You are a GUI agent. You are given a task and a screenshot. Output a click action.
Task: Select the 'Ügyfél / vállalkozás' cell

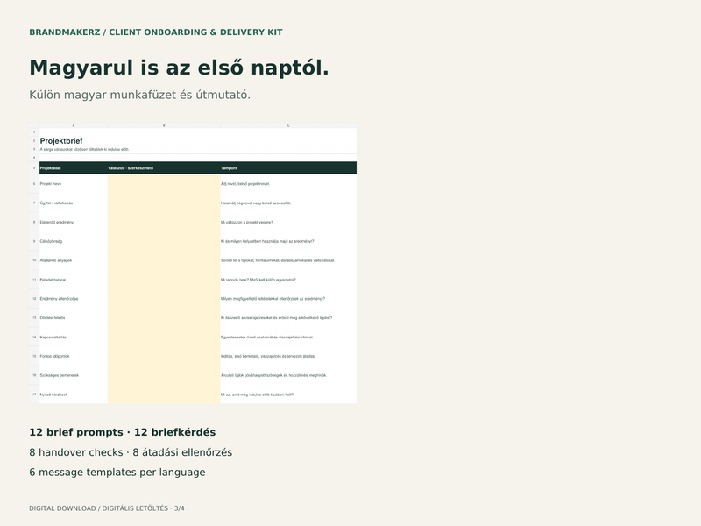point(74,203)
